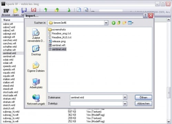The width and height of the screenshot is (172, 124).
Task: Expand the Dateiname dropdown arrow
Action: (125, 97)
